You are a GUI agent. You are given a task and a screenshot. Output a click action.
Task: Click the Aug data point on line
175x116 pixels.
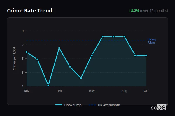tap(124, 37)
